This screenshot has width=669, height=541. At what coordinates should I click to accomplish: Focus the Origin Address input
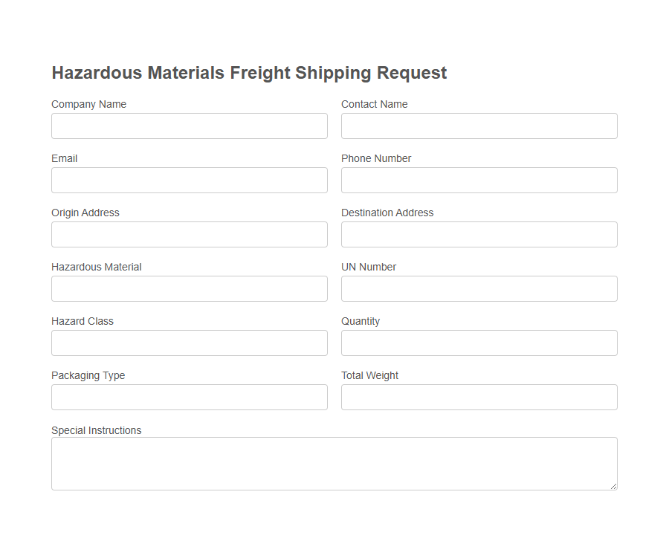point(189,234)
